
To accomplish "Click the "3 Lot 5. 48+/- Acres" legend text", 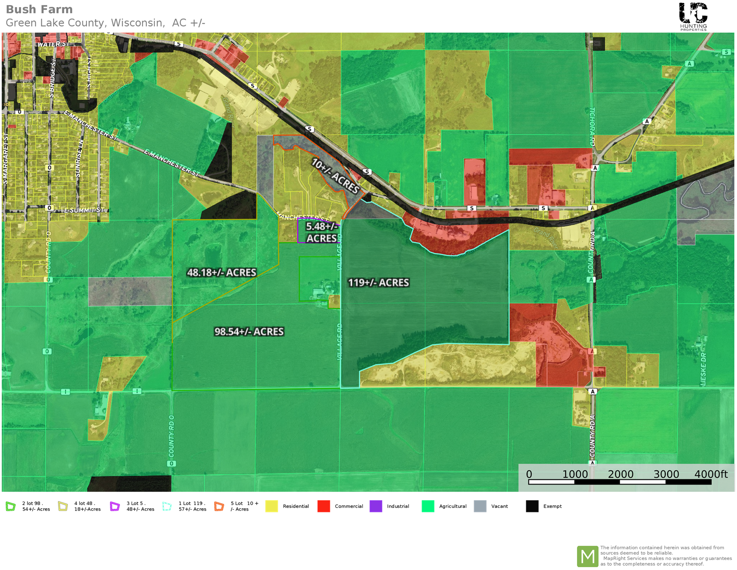I will point(140,506).
